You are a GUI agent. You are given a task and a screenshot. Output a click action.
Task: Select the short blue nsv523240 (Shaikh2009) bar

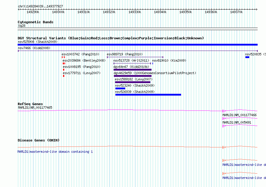tap(120, 88)
